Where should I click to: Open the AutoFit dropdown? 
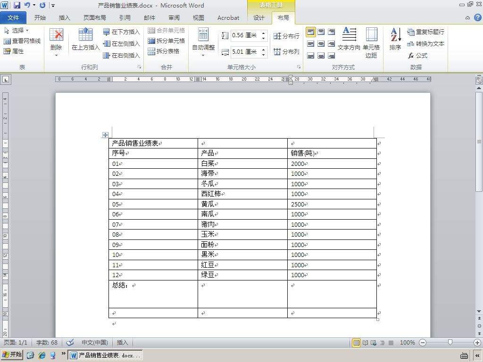(203, 42)
